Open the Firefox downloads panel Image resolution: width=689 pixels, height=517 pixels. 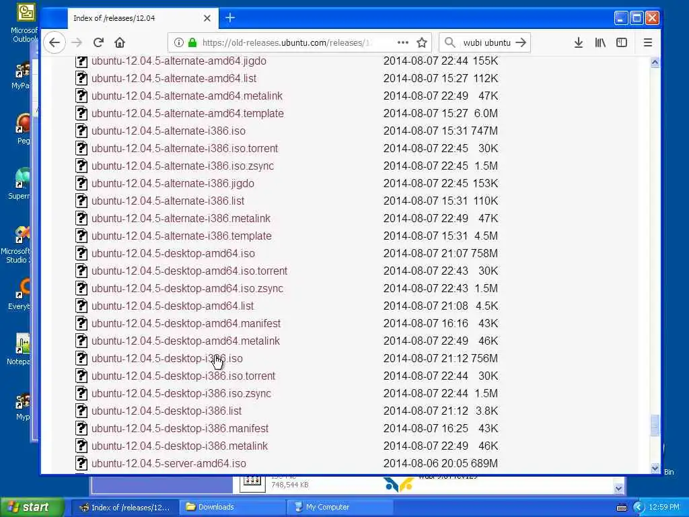579,42
